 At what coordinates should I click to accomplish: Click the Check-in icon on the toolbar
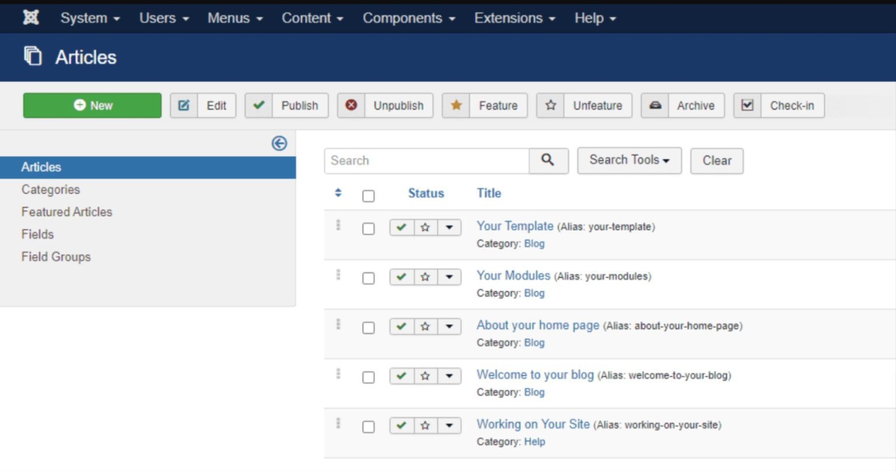pyautogui.click(x=747, y=106)
